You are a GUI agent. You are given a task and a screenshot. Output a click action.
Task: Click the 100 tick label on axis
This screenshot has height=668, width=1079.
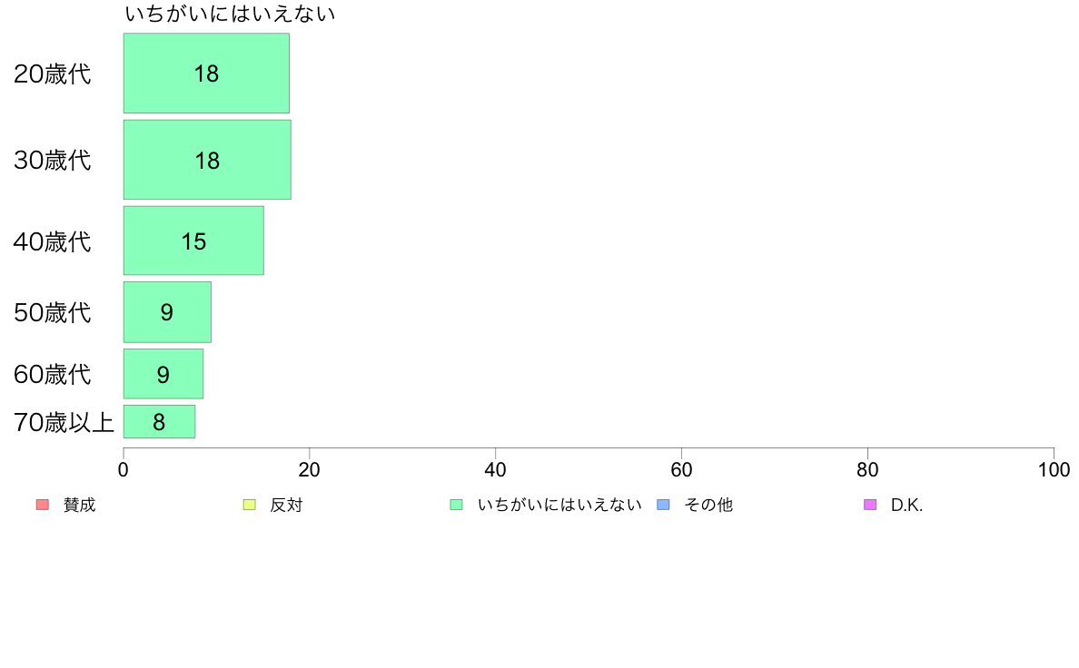(1054, 470)
